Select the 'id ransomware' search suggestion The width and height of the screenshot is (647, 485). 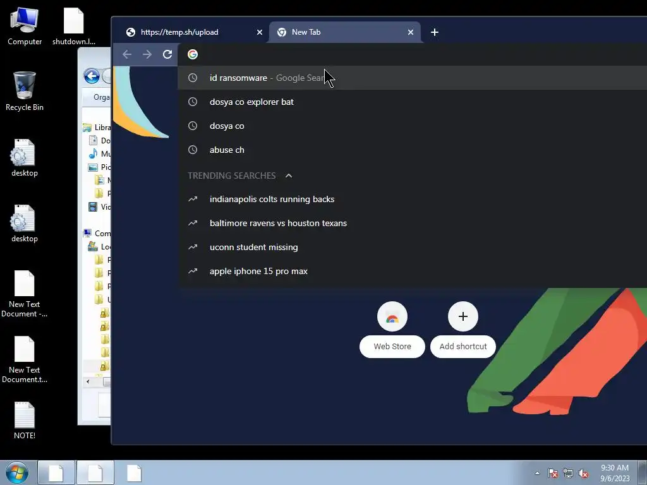point(412,78)
